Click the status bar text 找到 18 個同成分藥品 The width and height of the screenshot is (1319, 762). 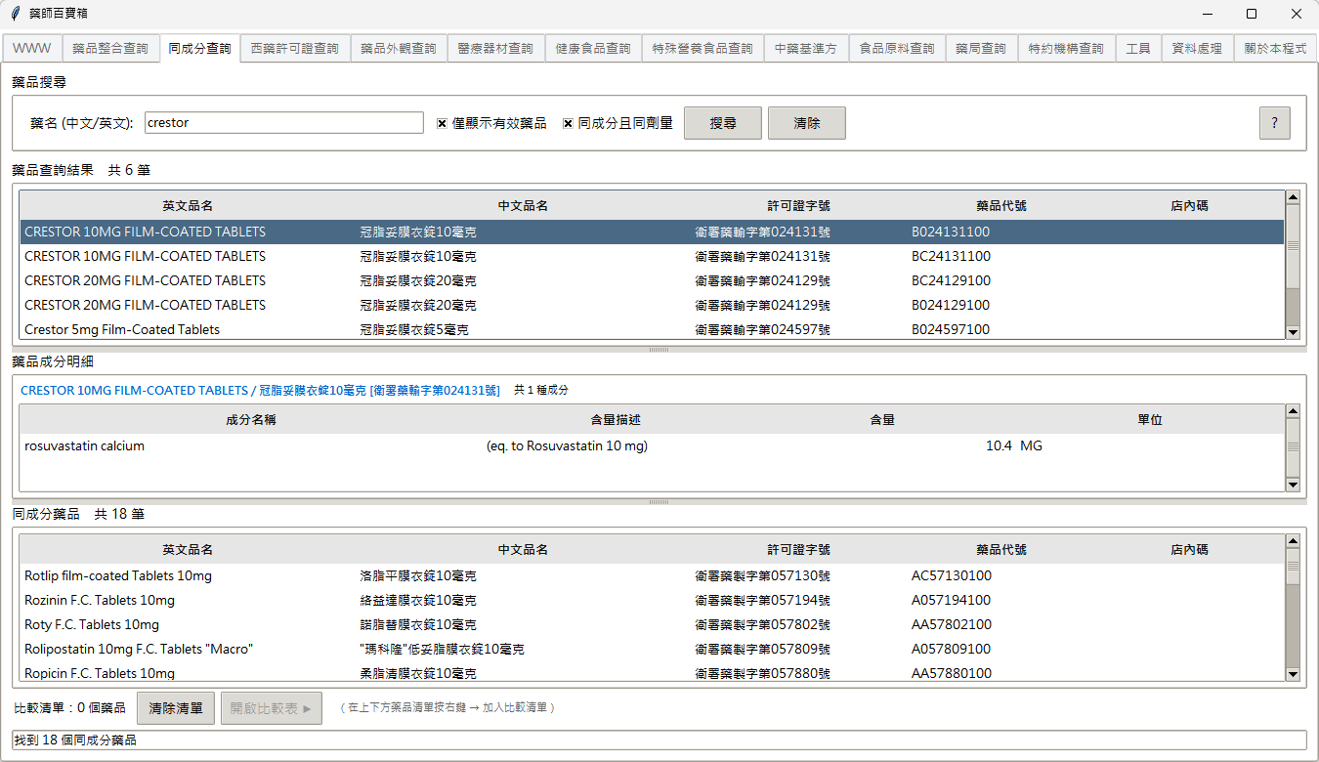75,741
